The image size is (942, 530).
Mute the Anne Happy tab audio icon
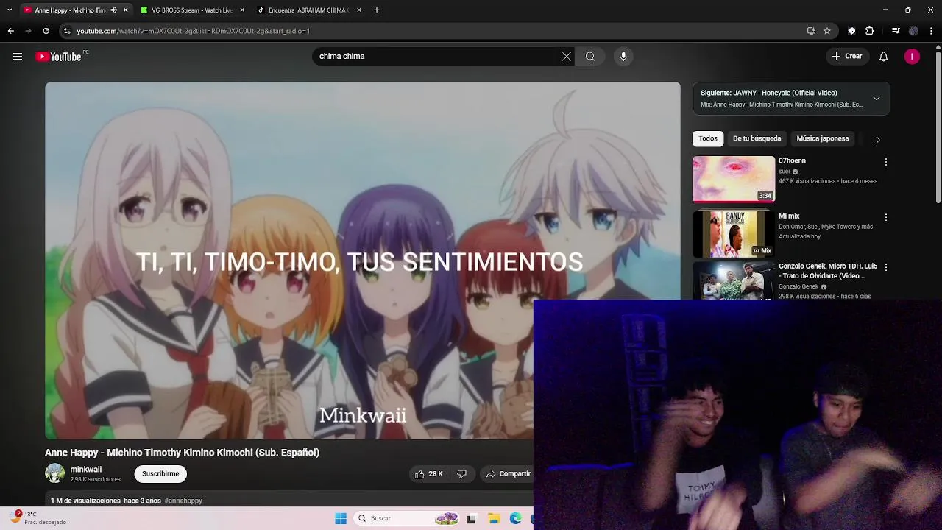coord(113,10)
